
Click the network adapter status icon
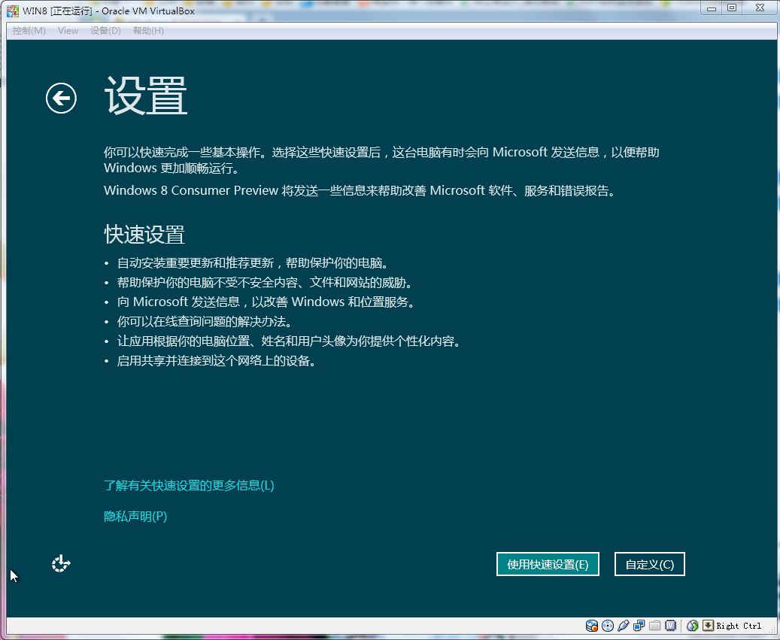coord(639,626)
